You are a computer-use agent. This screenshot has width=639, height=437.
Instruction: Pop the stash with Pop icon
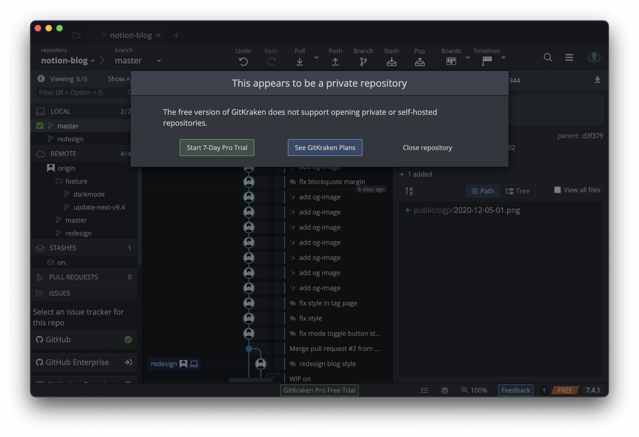pyautogui.click(x=419, y=62)
